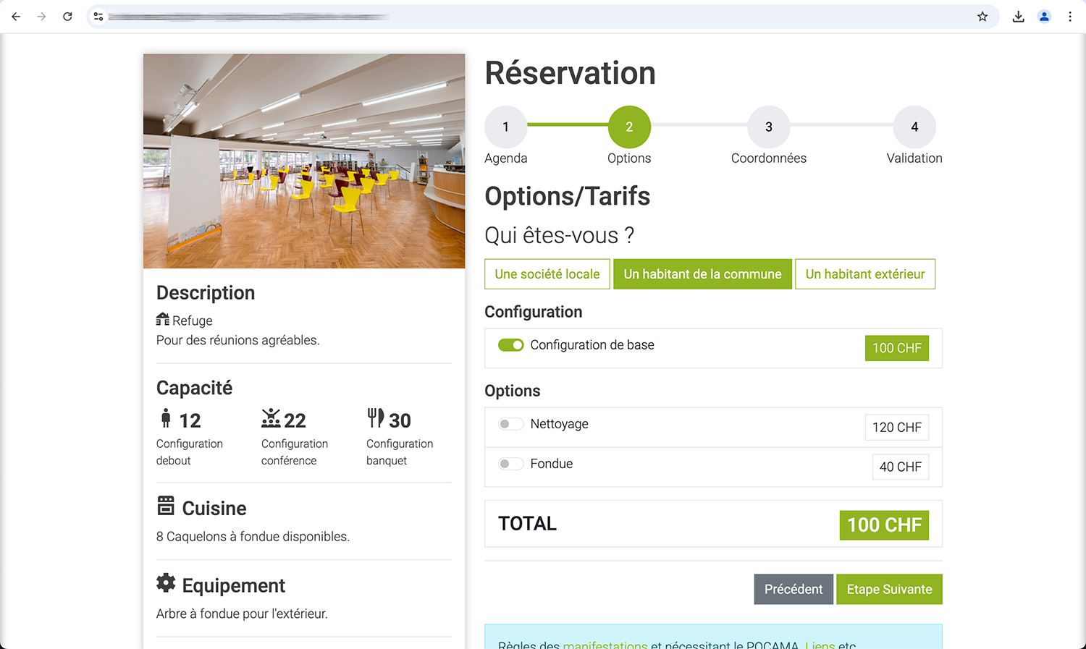Enable the Nettoyage option toggle
Image resolution: width=1086 pixels, height=649 pixels.
click(510, 424)
